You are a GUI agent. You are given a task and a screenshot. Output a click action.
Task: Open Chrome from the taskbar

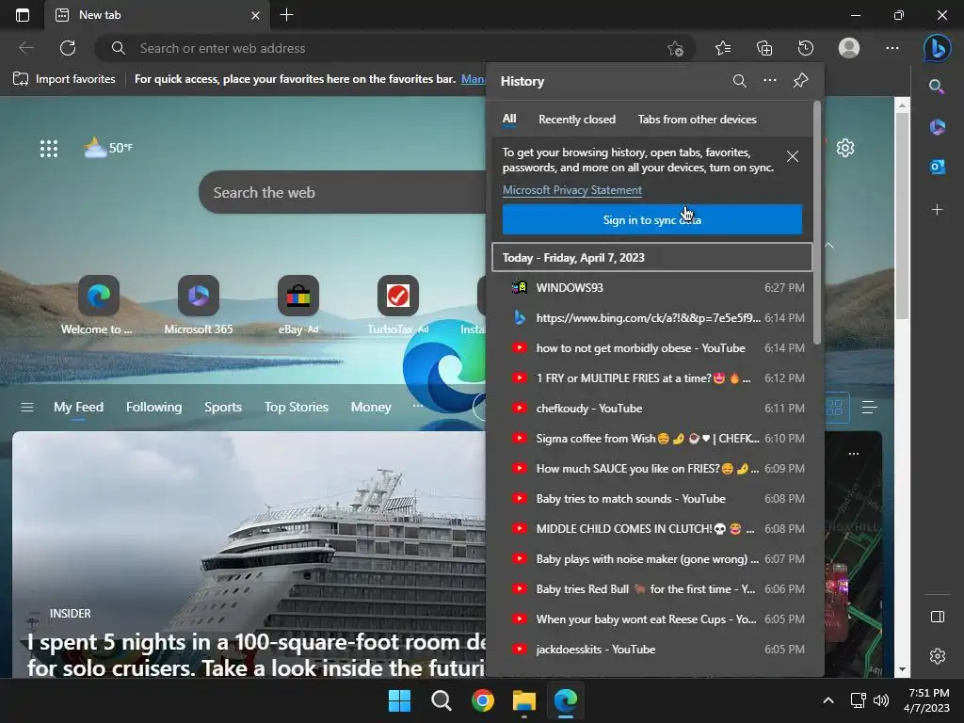pos(483,700)
